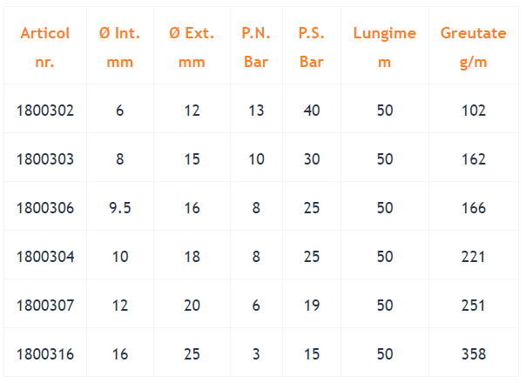Click the Articol nr. column header

coord(45,47)
